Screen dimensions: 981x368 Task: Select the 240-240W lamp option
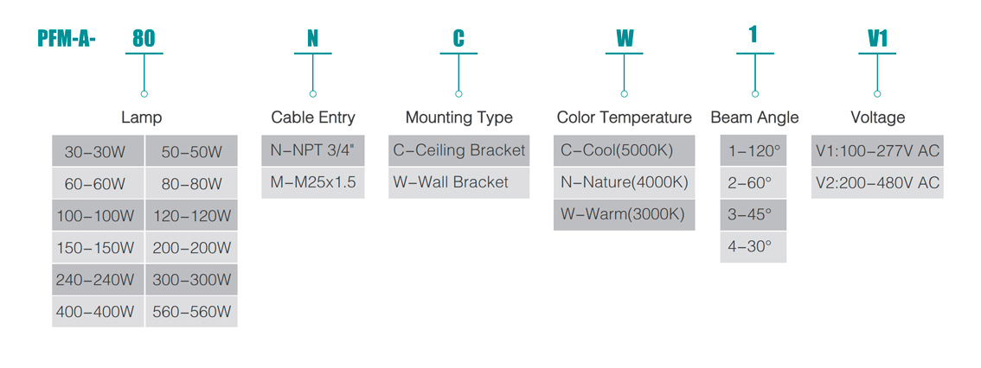click(95, 280)
